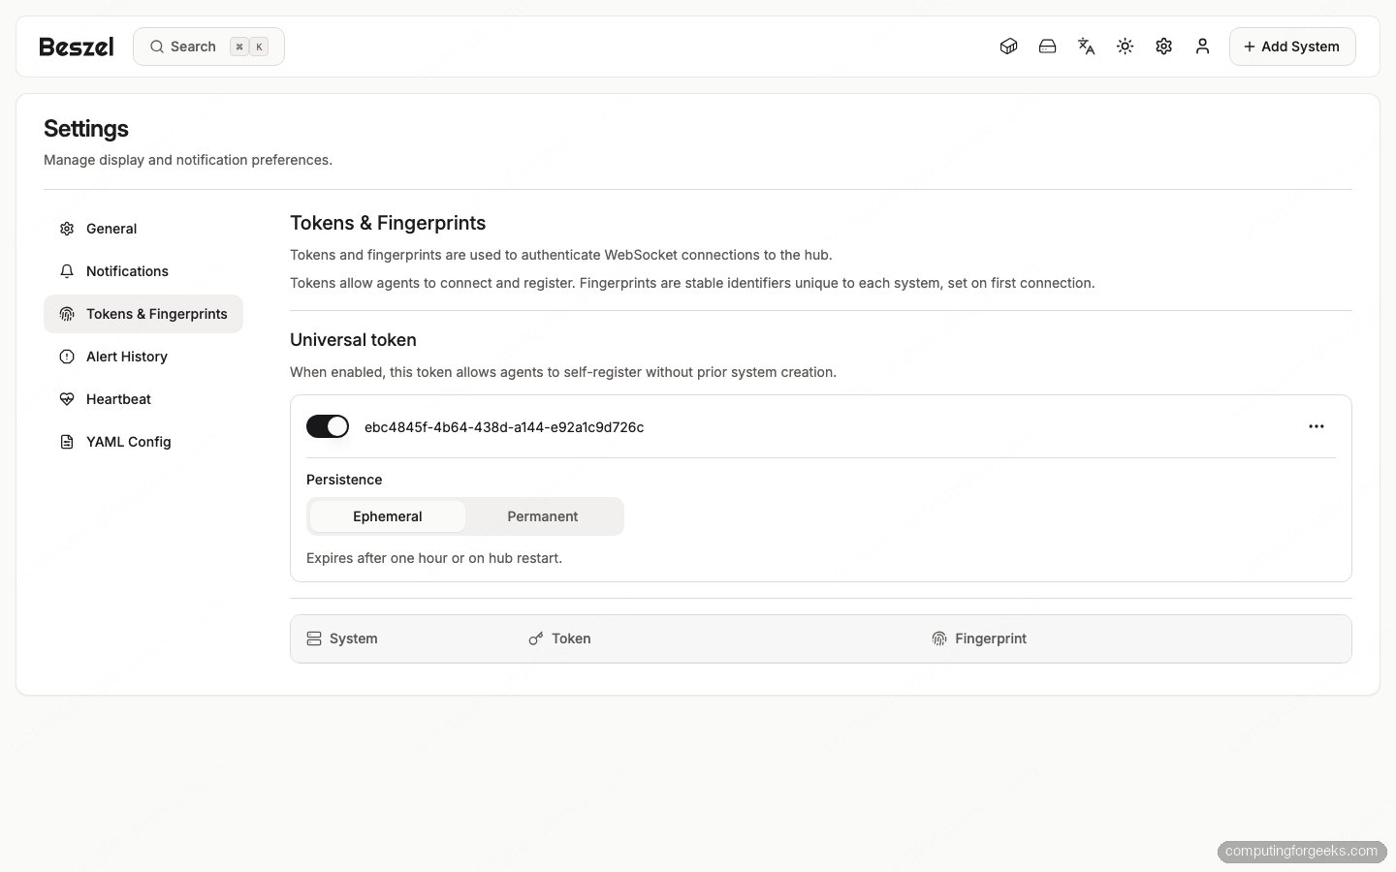Open Notifications settings section
The width and height of the screenshot is (1396, 872).
pos(143,271)
